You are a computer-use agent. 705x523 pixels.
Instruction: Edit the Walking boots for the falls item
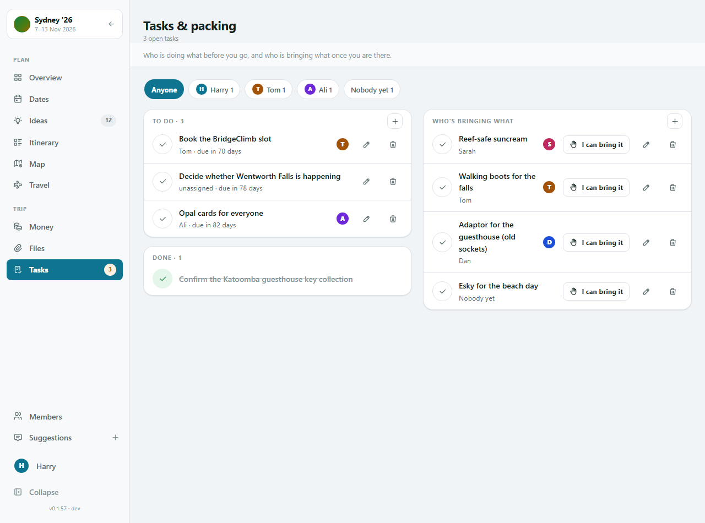point(646,188)
